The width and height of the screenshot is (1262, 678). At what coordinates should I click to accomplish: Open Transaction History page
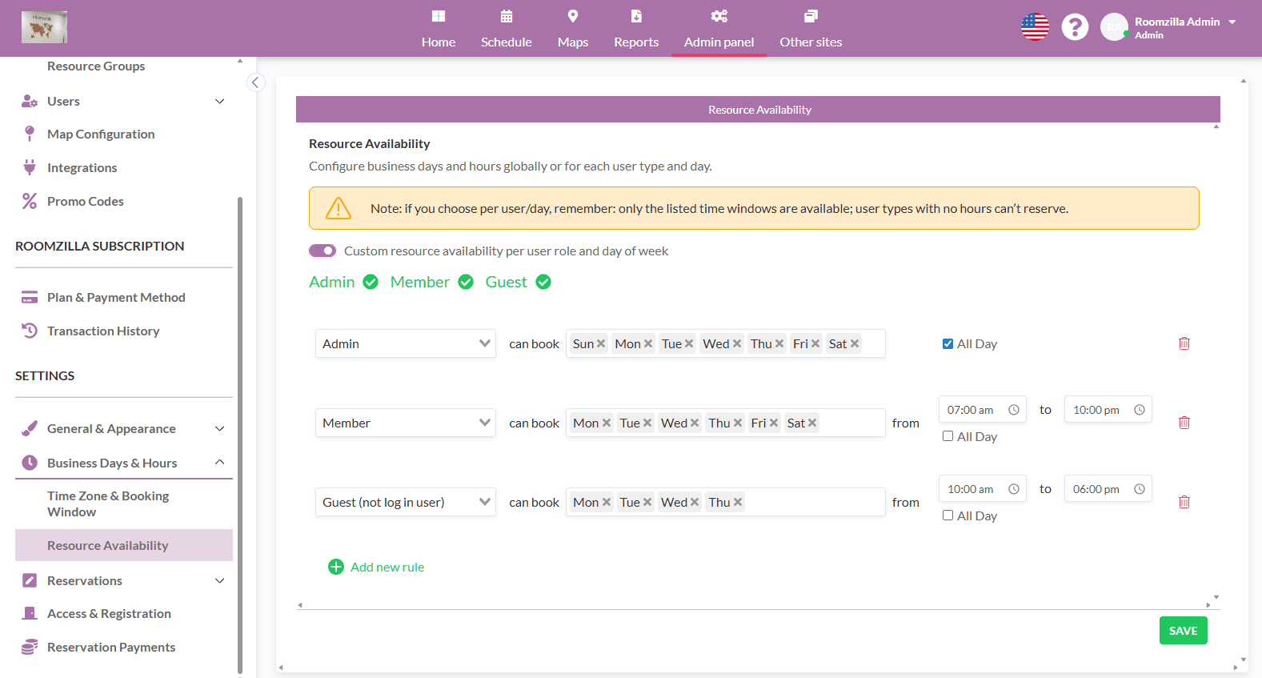pos(103,331)
